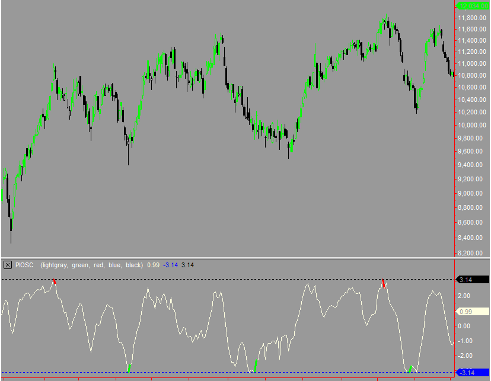Select the first red overbought signal marker

(55, 281)
